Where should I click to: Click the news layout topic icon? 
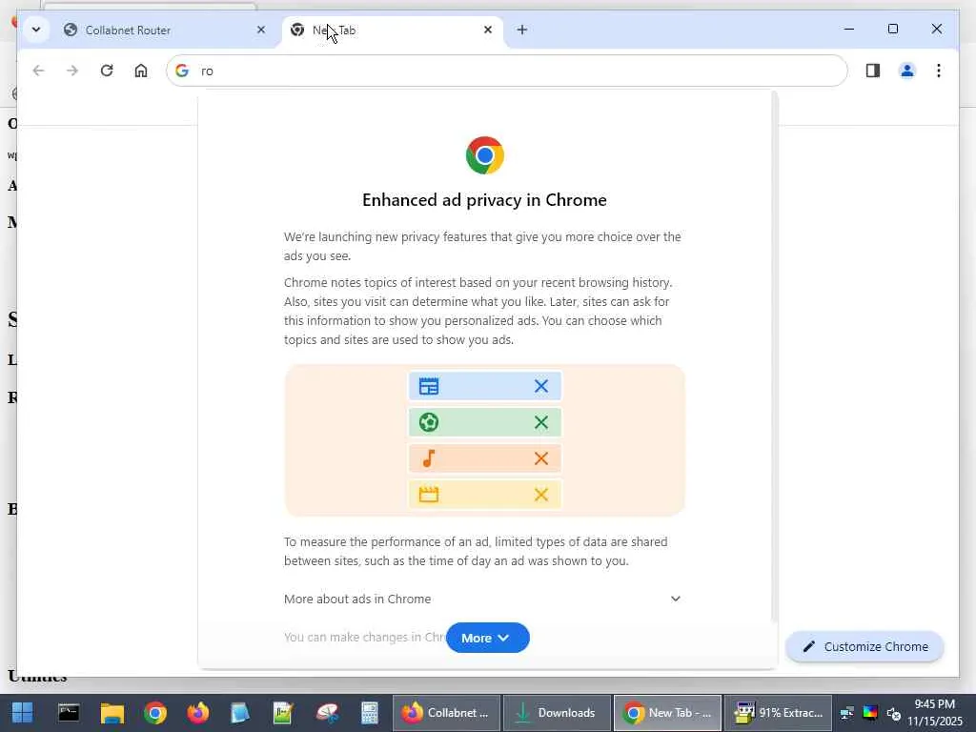click(429, 386)
